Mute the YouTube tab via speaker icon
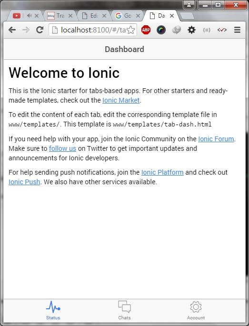 (29, 16)
